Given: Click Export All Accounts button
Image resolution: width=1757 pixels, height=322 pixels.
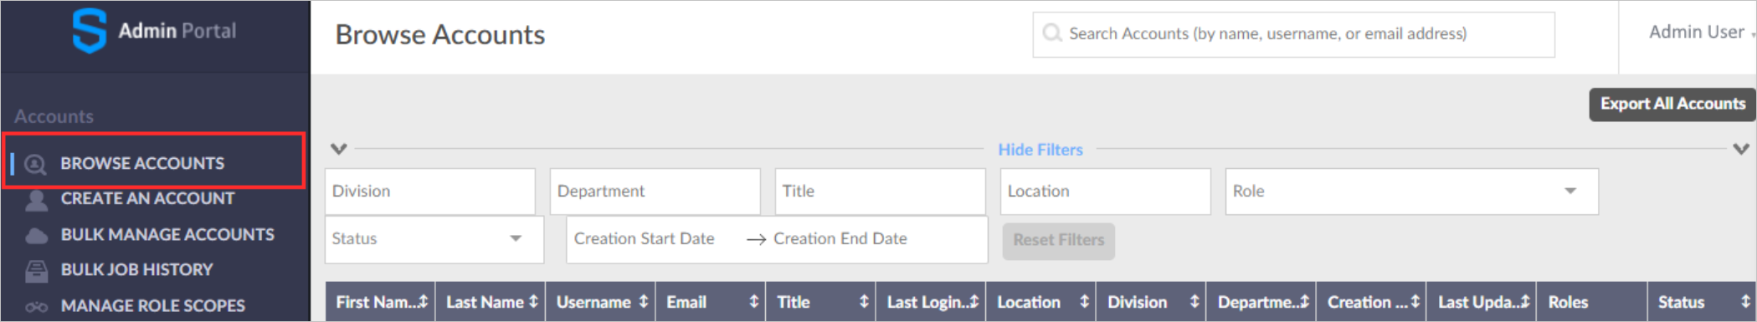Looking at the screenshot, I should (1672, 104).
